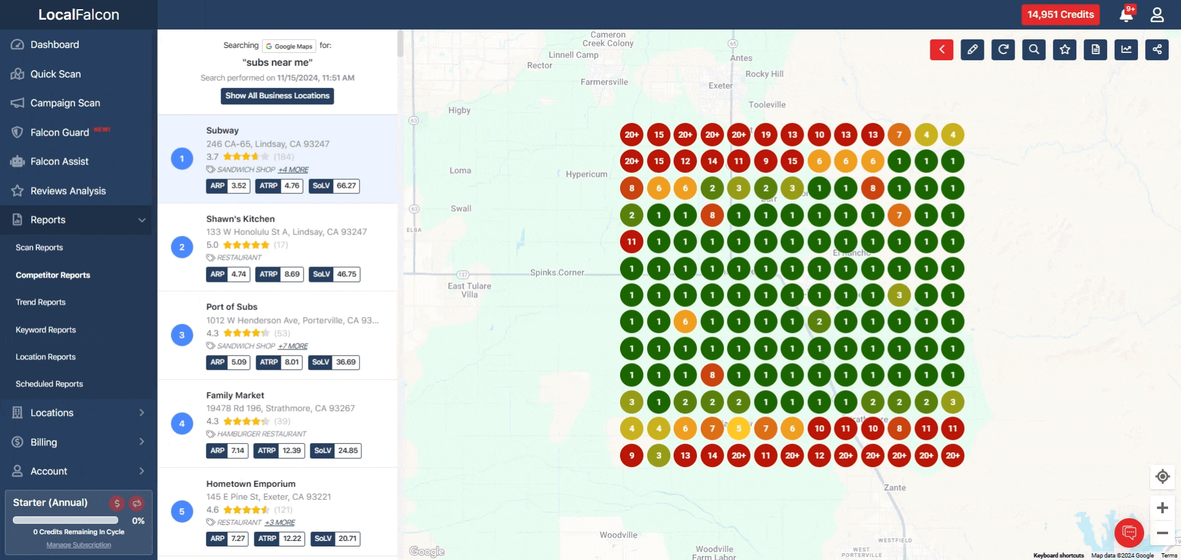Click rank badge 4 beside Family Market
Screen dimensions: 1181x560
click(x=182, y=423)
